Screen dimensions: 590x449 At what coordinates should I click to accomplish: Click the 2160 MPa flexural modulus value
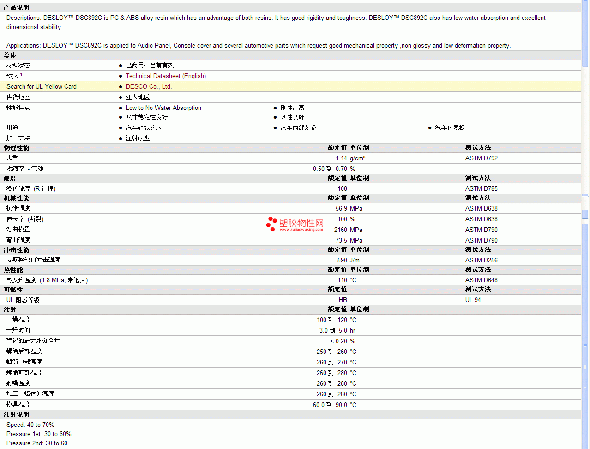click(348, 230)
